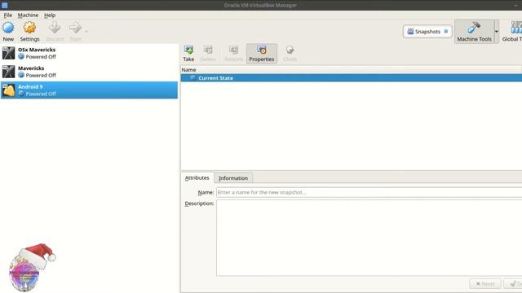Select the Current State snapshot row
This screenshot has width=522, height=293.
[x=352, y=78]
